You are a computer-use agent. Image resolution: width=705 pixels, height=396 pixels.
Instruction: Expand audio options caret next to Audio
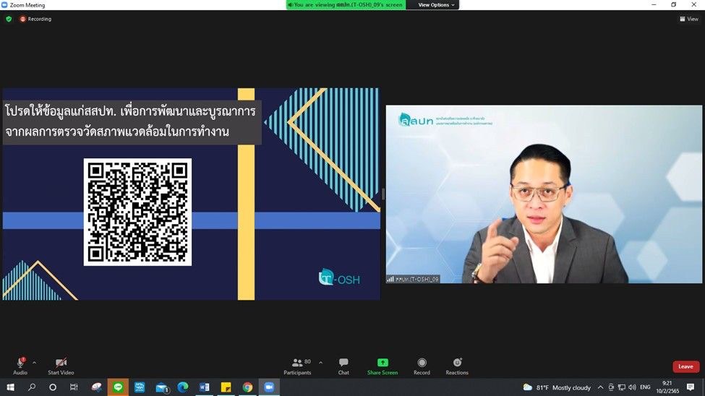pyautogui.click(x=34, y=362)
